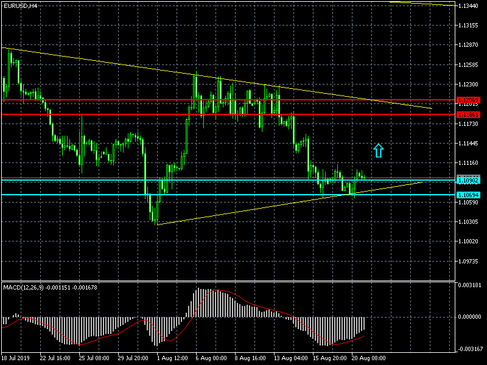487x365 pixels.
Task: Select the red 1.11861 price tag
Action: click(468, 114)
